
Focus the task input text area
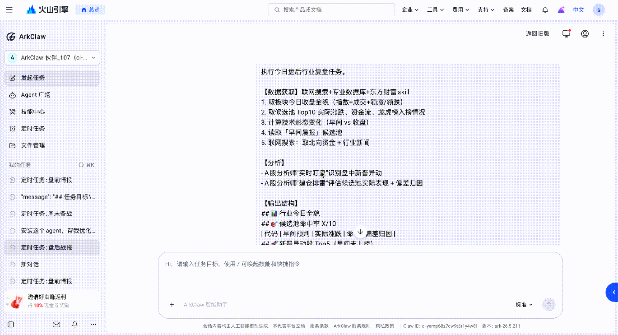[x=360, y=275]
